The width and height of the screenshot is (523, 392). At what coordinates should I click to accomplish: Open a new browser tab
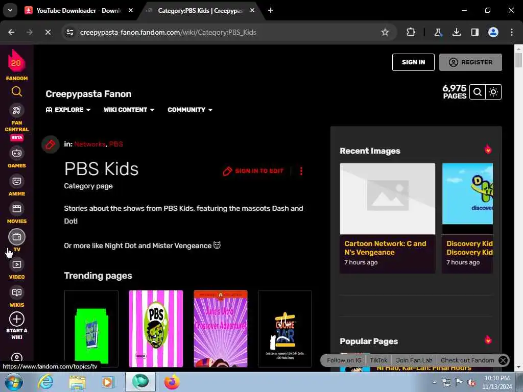271,10
